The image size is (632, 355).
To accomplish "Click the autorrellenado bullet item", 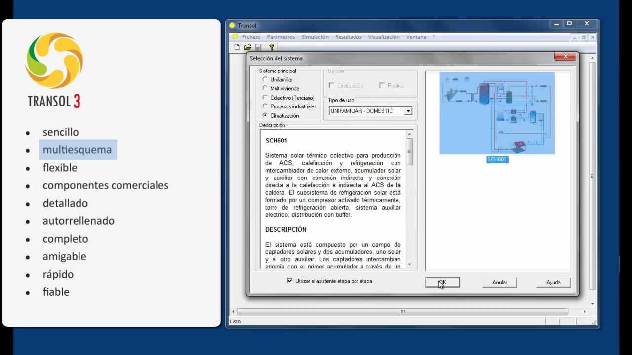I will click(79, 221).
